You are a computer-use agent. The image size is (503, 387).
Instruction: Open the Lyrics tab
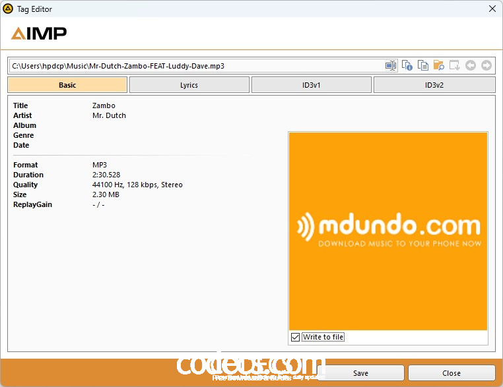point(189,85)
